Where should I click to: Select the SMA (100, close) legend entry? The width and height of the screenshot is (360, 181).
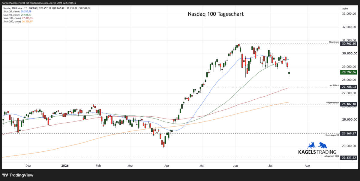point(18,18)
